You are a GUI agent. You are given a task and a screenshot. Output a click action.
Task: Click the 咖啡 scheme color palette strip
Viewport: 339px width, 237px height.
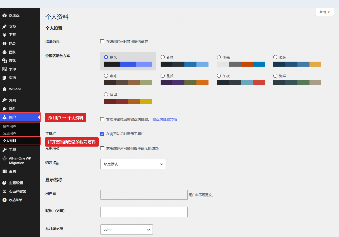click(128, 83)
